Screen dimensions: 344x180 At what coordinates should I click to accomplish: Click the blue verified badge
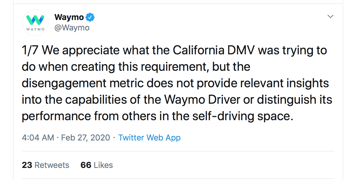pos(90,17)
